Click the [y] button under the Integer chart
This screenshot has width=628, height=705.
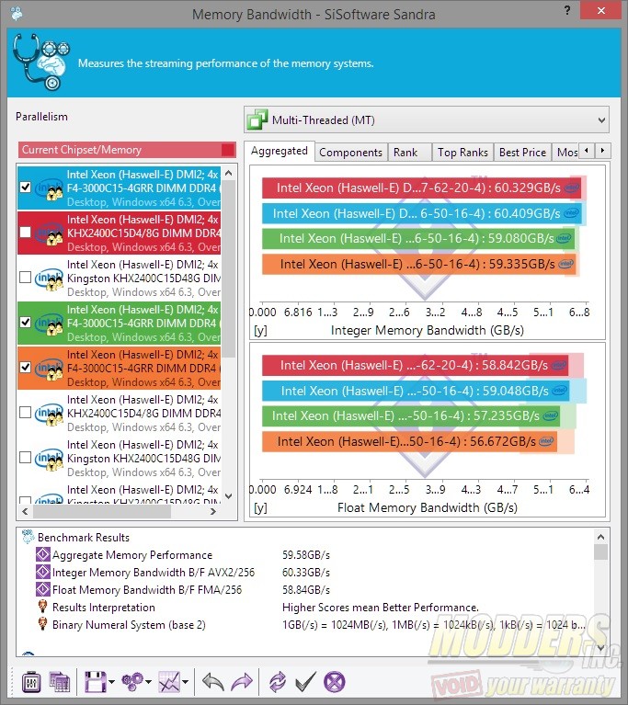click(260, 331)
